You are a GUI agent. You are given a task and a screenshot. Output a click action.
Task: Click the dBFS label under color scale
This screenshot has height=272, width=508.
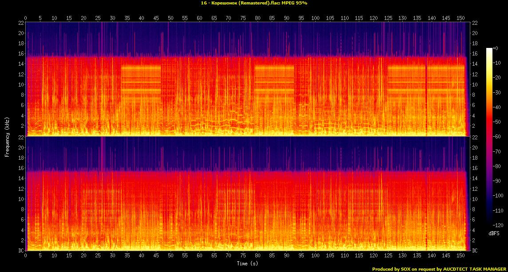[494, 233]
